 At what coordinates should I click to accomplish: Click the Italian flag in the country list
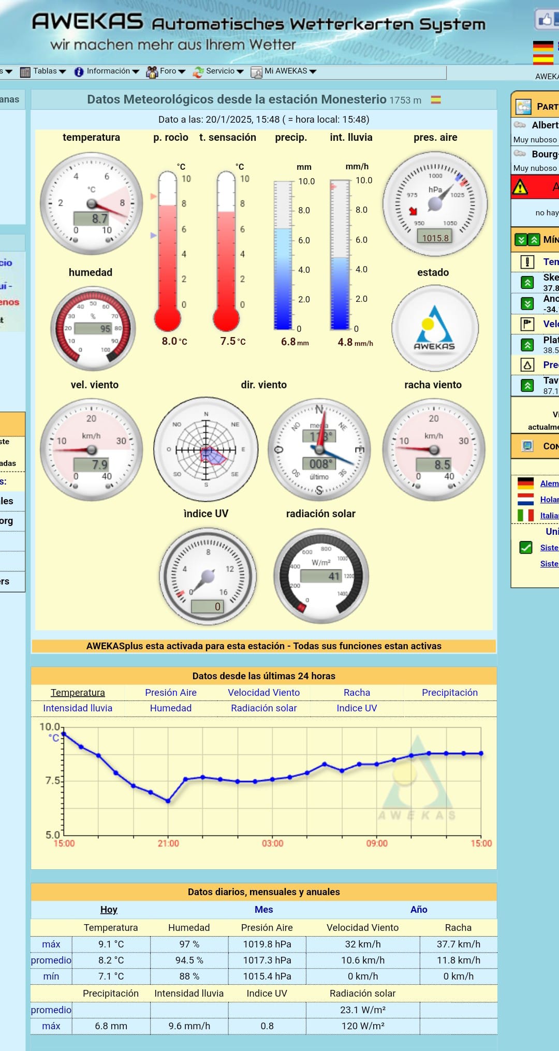pos(525,515)
